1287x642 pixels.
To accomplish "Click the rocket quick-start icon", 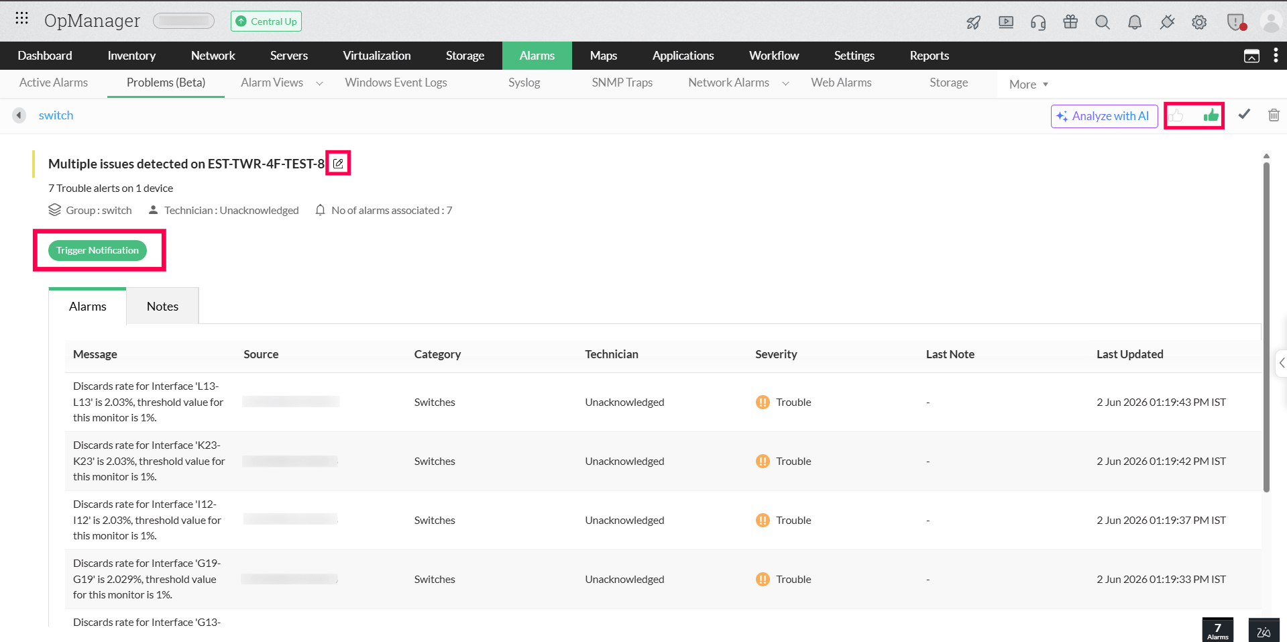I will [x=974, y=23].
